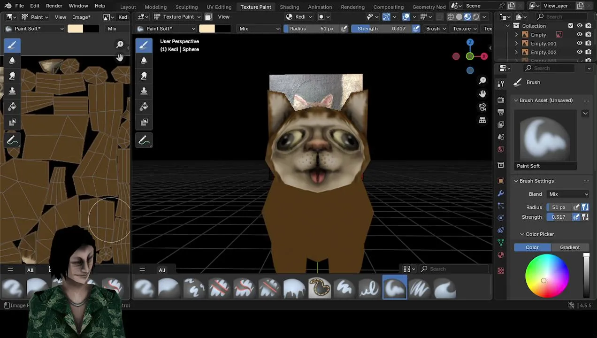Select the Clone tool in 3D viewport toolbar
The image size is (597, 338).
coord(144,91)
